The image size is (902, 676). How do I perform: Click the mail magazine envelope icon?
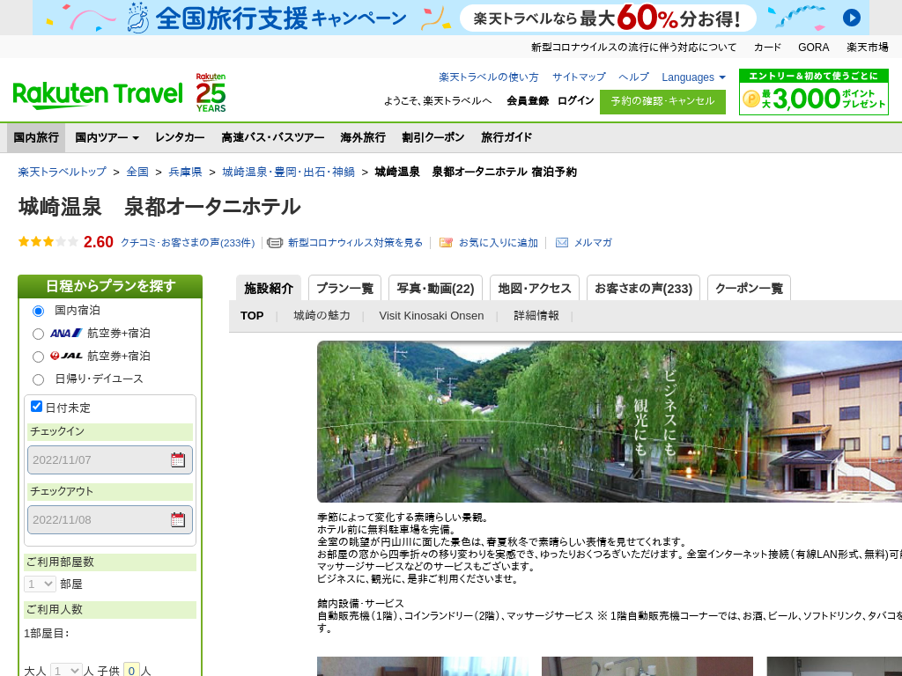561,243
